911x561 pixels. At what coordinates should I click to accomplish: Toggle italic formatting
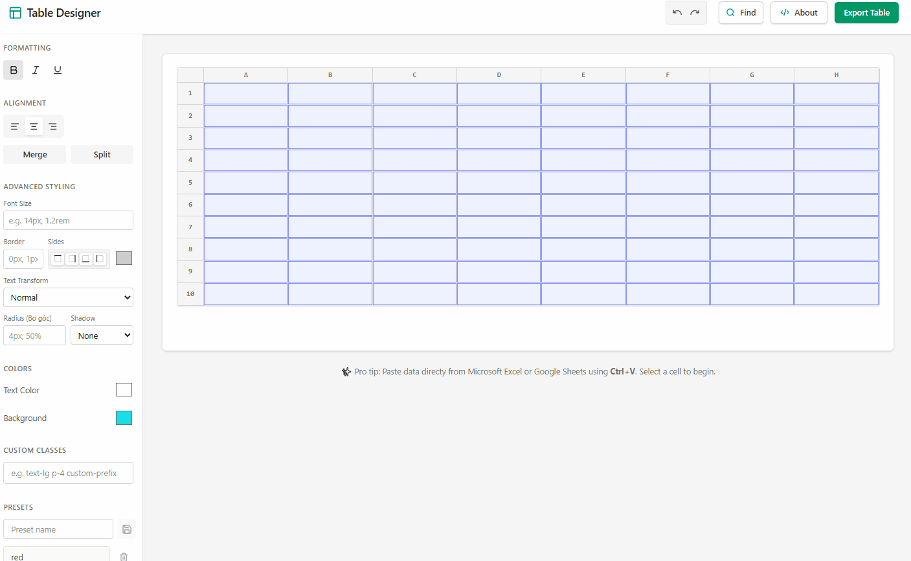point(36,70)
